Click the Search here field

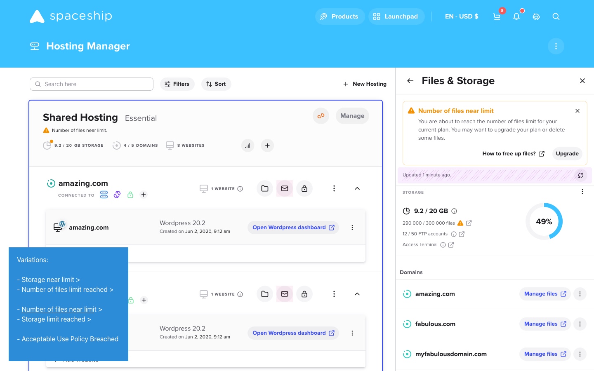92,84
